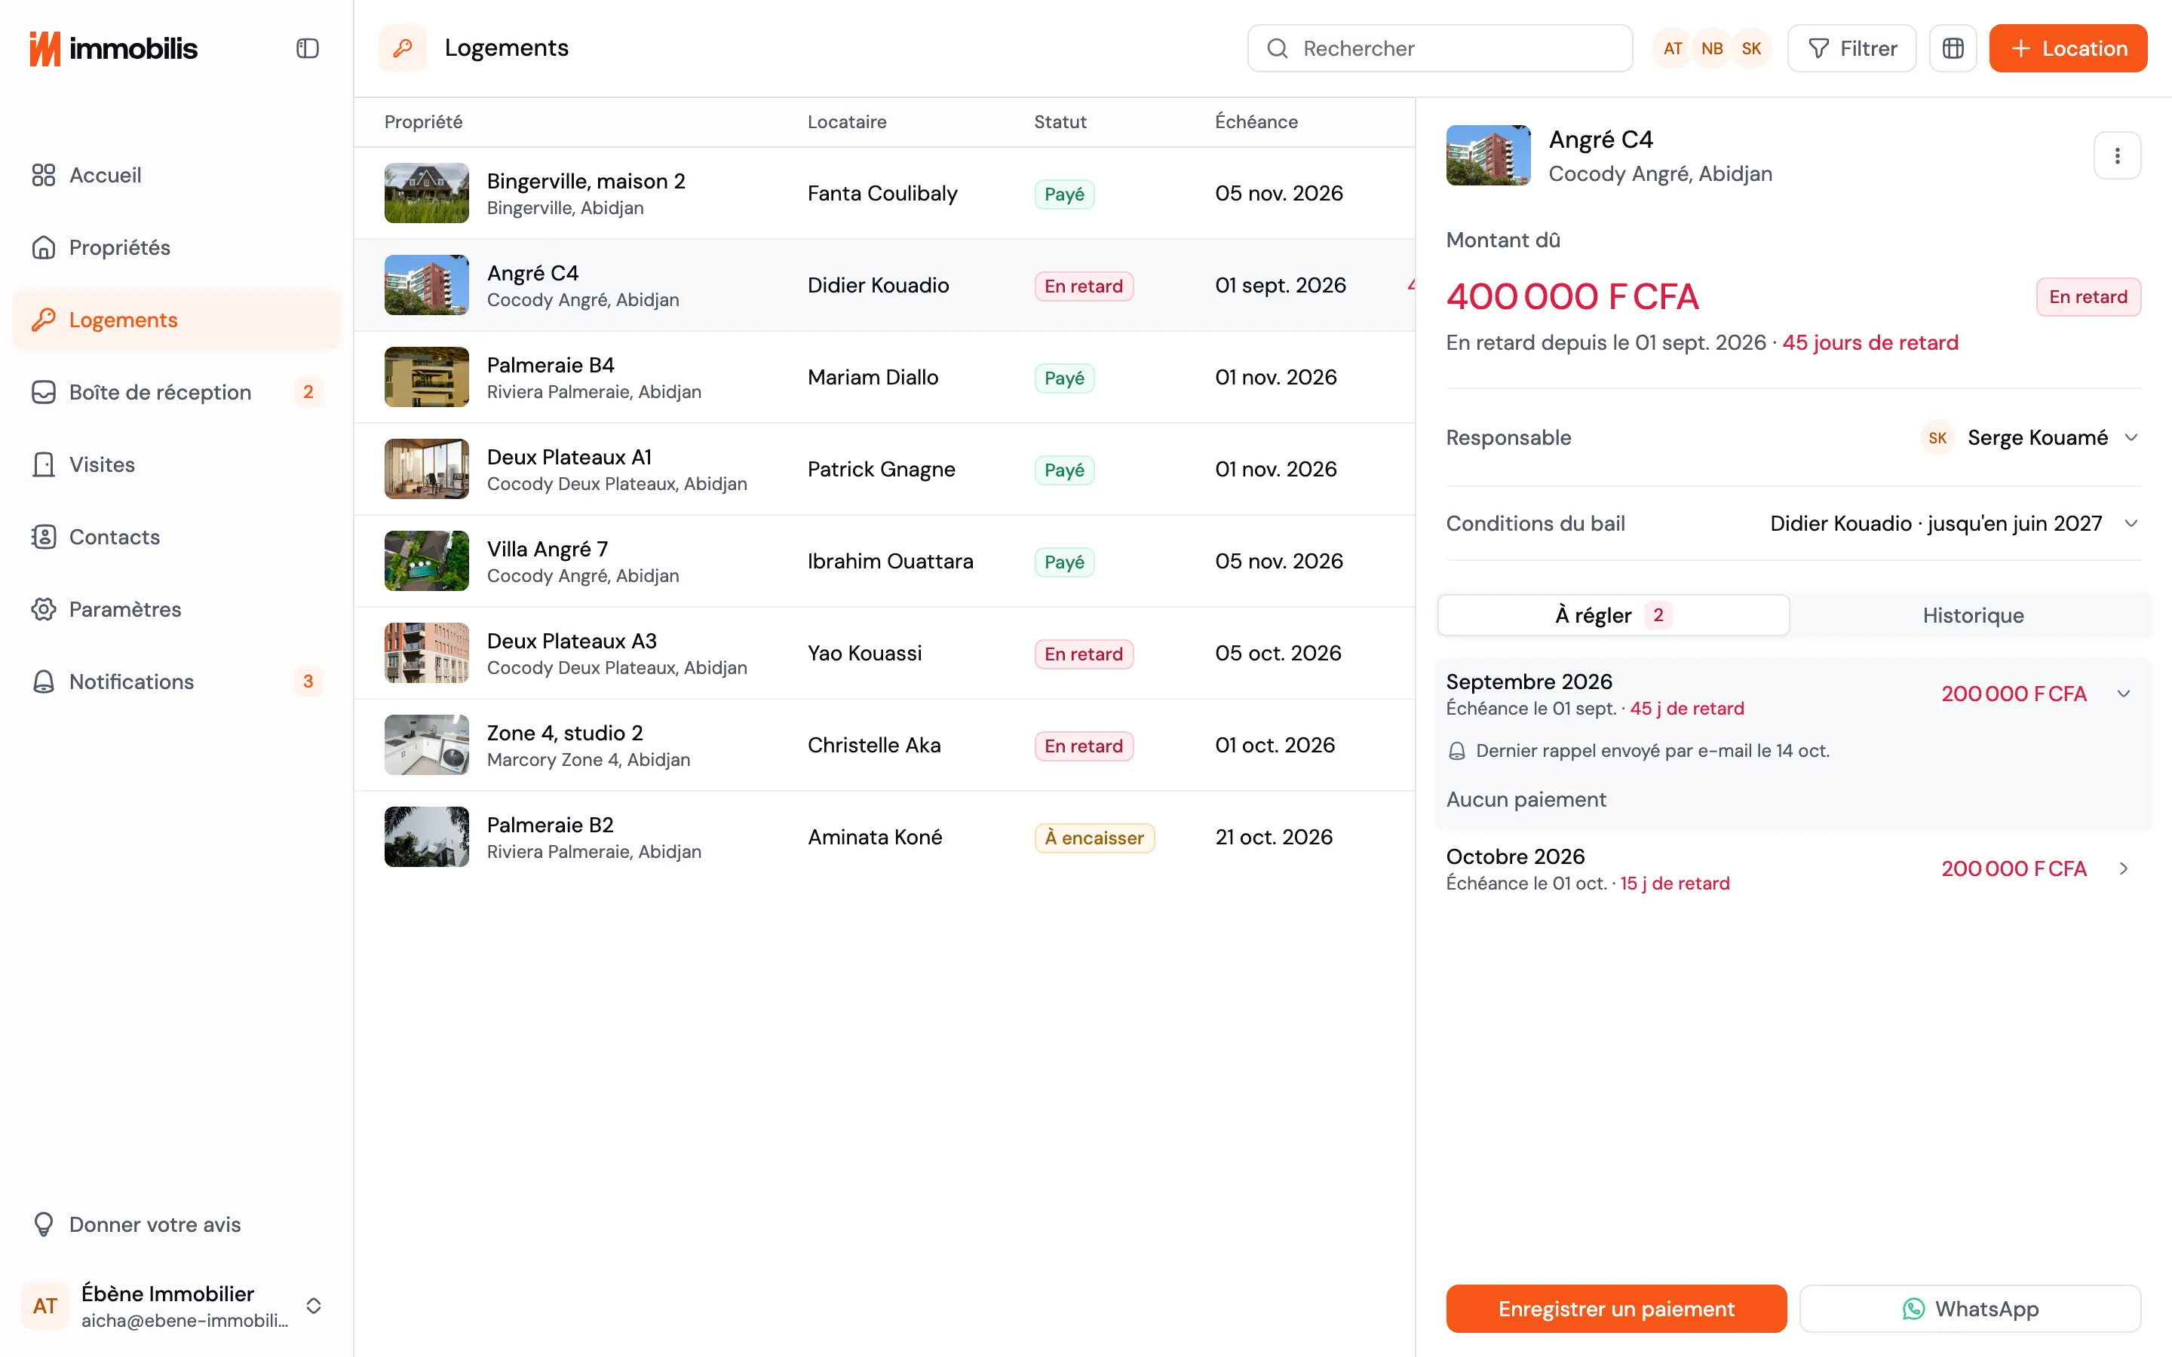Select Logements in the sidebar
The image size is (2172, 1357).
[x=176, y=320]
